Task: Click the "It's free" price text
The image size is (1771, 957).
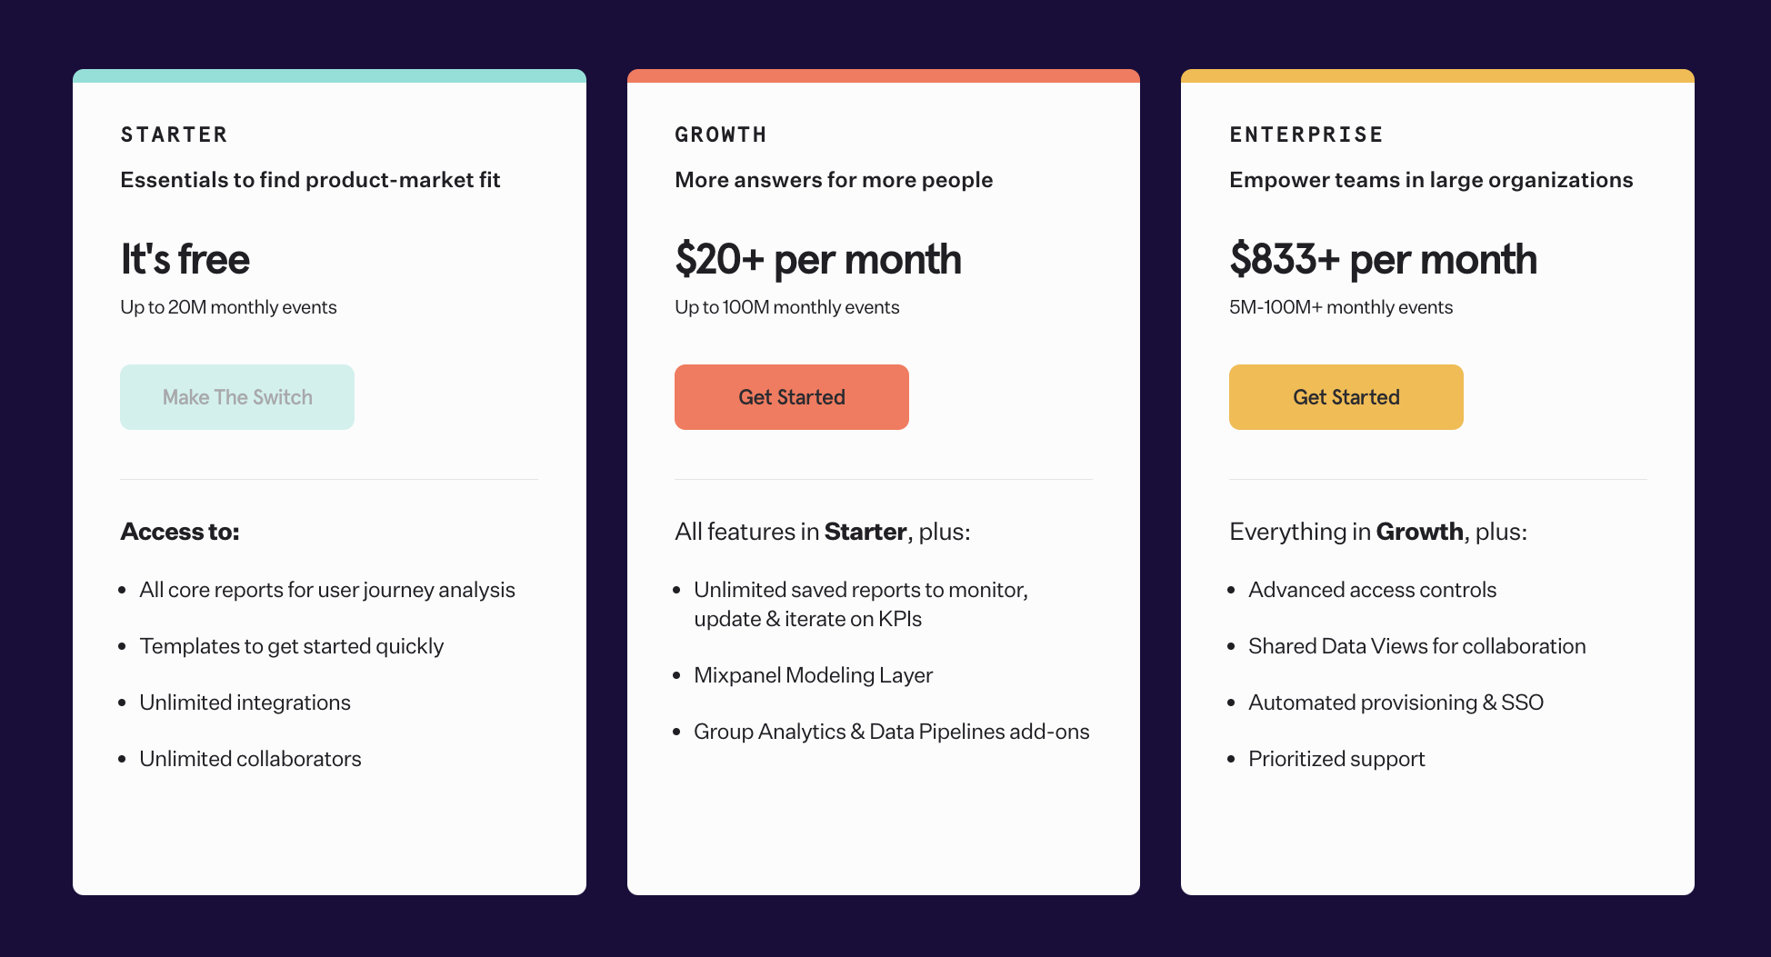Action: (185, 259)
